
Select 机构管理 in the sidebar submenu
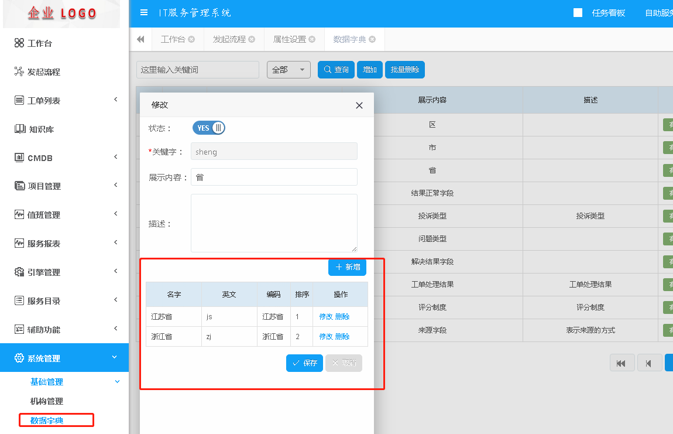47,401
